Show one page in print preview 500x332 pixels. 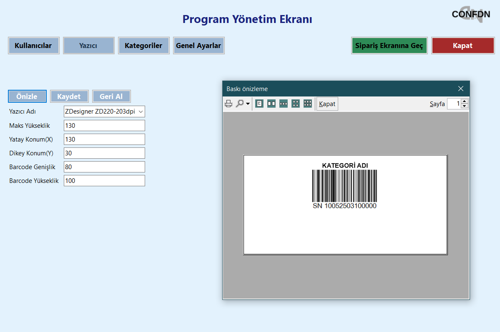[259, 104]
